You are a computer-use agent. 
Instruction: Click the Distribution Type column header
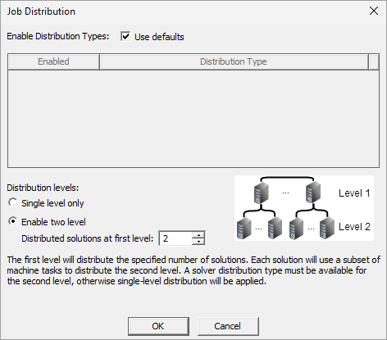(234, 61)
